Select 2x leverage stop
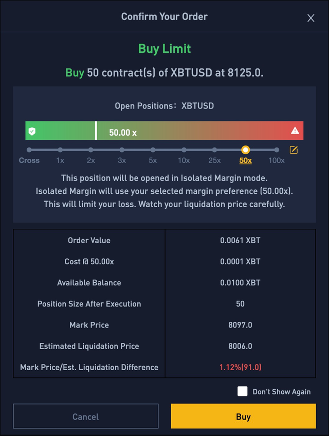The image size is (329, 436). tap(91, 150)
